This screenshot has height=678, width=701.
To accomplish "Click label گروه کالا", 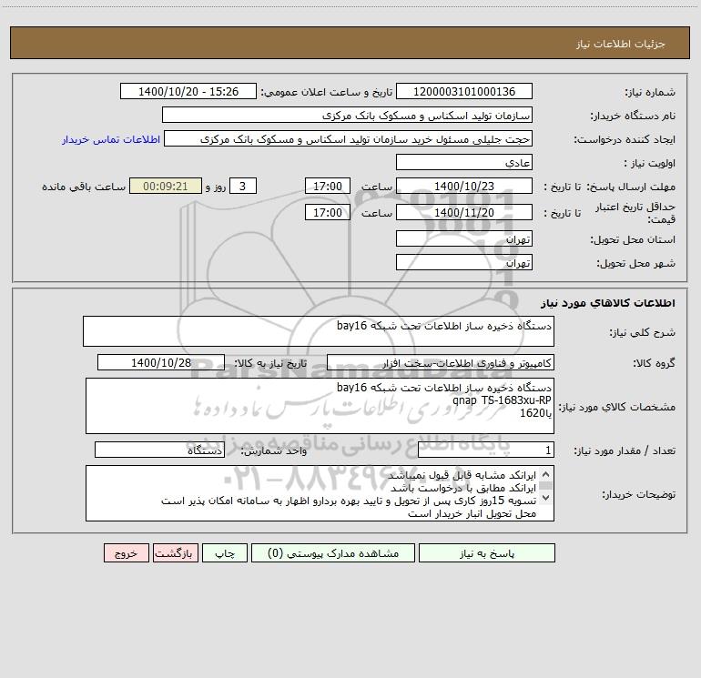I will [654, 364].
